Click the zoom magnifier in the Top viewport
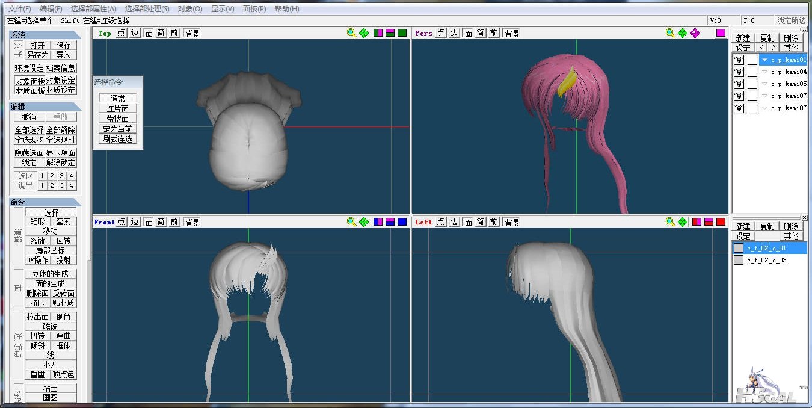The width and height of the screenshot is (812, 408). [x=351, y=33]
